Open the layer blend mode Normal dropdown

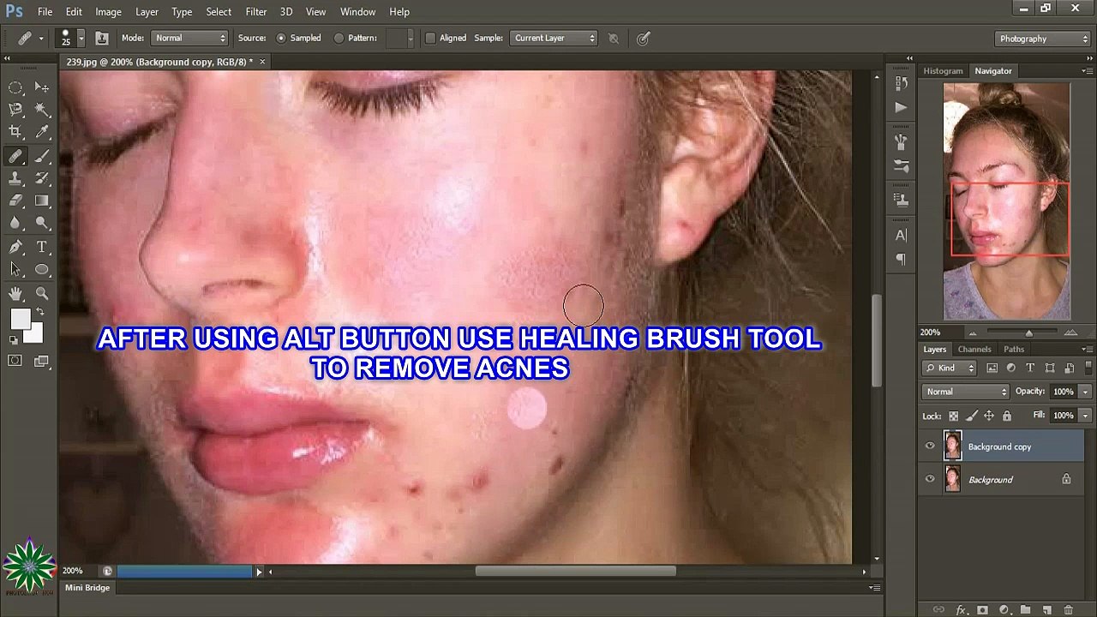[x=966, y=392]
